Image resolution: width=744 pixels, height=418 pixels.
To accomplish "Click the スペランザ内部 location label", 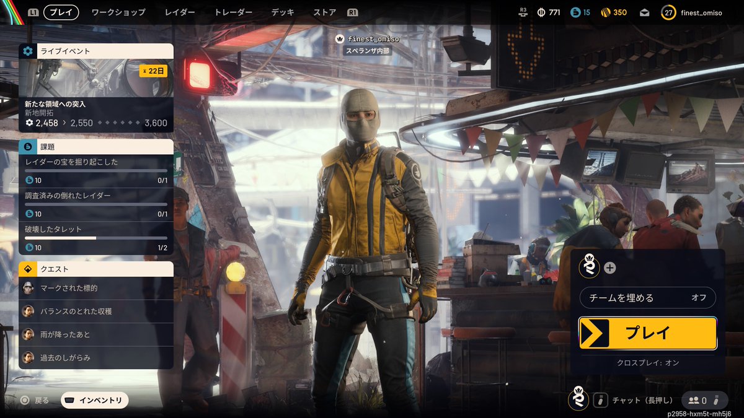I will click(x=368, y=51).
